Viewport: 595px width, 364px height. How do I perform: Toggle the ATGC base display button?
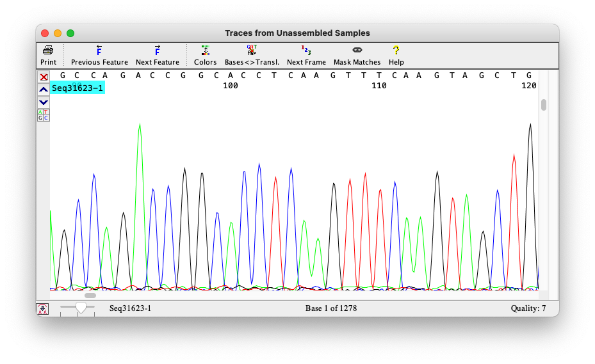(44, 115)
